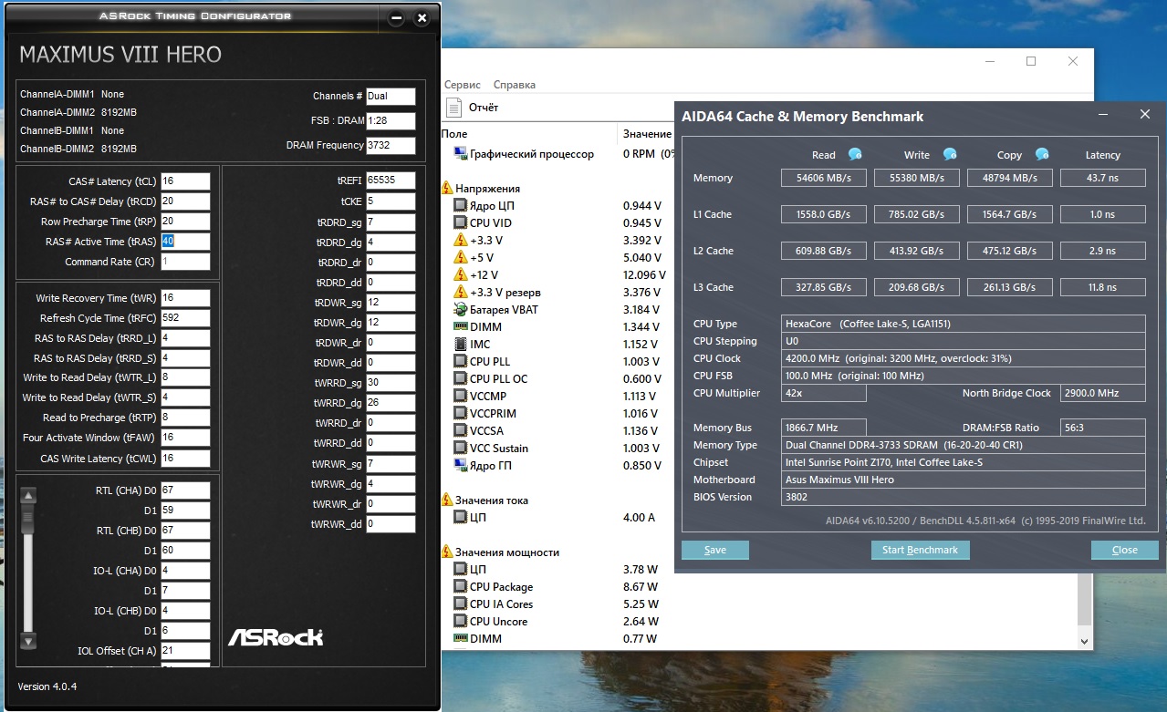Click the scroll down arrow in AIDA64 list
The width and height of the screenshot is (1167, 712).
pyautogui.click(x=1085, y=641)
